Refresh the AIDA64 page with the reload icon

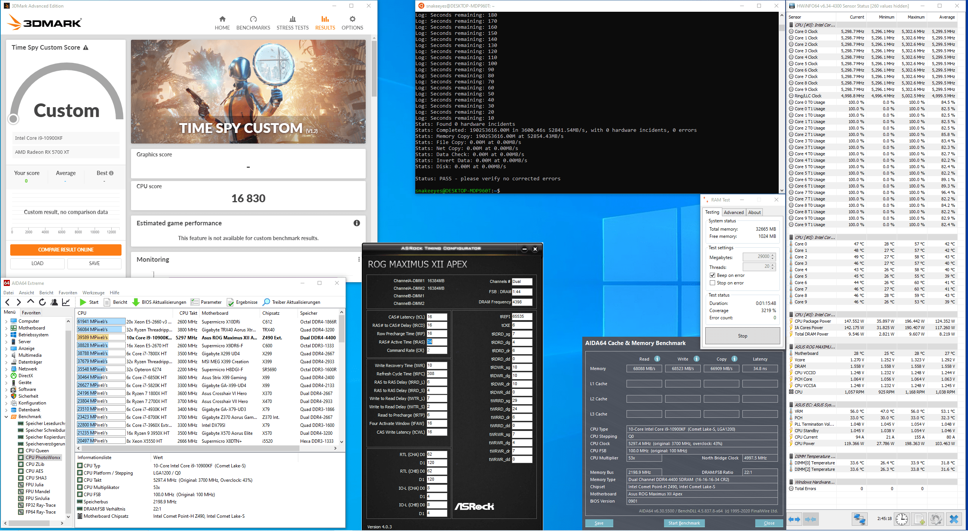[x=42, y=302]
